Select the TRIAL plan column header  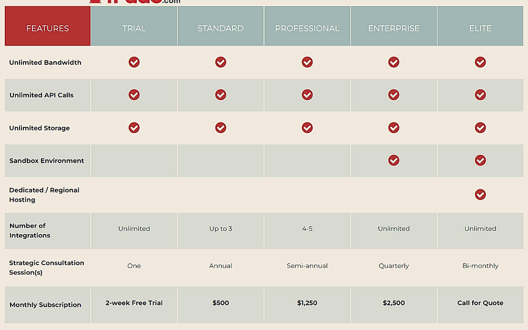[x=134, y=28]
